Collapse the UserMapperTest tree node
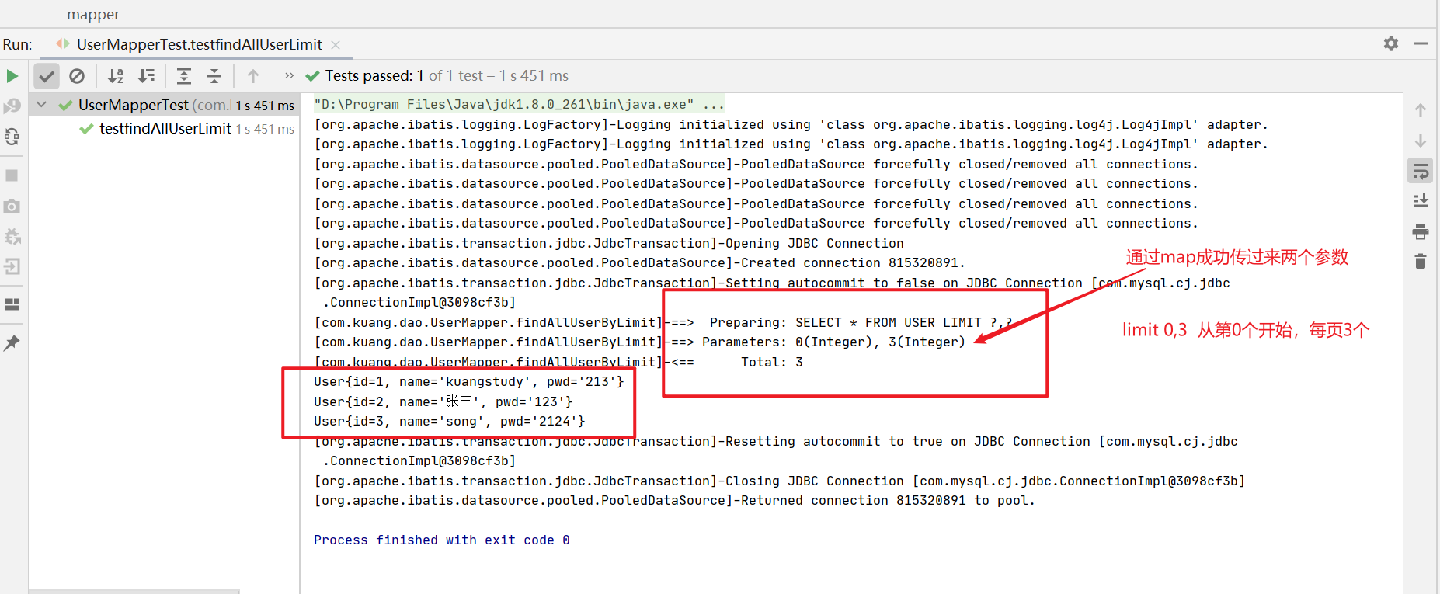1440x594 pixels. pyautogui.click(x=42, y=105)
